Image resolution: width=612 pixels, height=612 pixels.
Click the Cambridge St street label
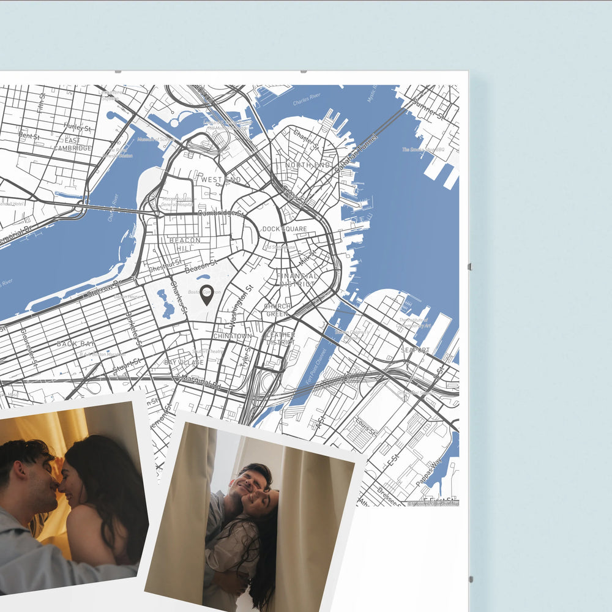coord(221,213)
